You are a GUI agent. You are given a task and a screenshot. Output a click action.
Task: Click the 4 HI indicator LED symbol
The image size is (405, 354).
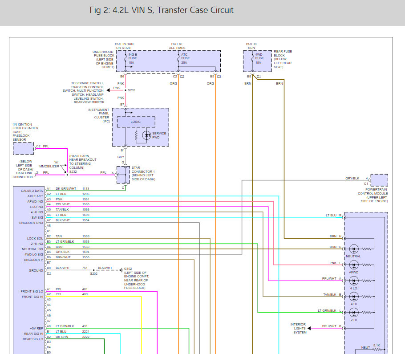[354, 297]
